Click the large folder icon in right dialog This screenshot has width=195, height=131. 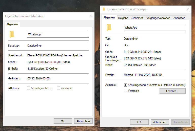(x=109, y=28)
